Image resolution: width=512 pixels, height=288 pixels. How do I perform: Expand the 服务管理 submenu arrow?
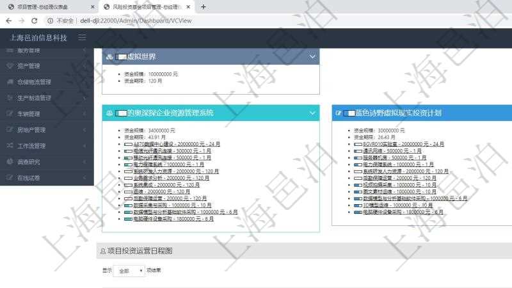click(x=84, y=51)
